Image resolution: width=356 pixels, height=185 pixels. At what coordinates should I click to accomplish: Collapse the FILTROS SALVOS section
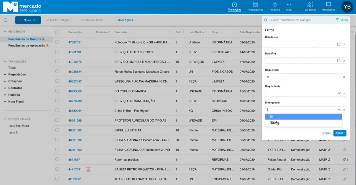click(x=5, y=119)
